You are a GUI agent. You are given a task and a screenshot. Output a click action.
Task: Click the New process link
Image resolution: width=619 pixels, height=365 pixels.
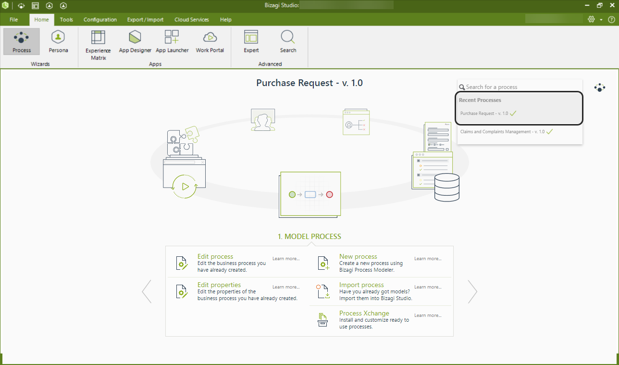pyautogui.click(x=358, y=256)
